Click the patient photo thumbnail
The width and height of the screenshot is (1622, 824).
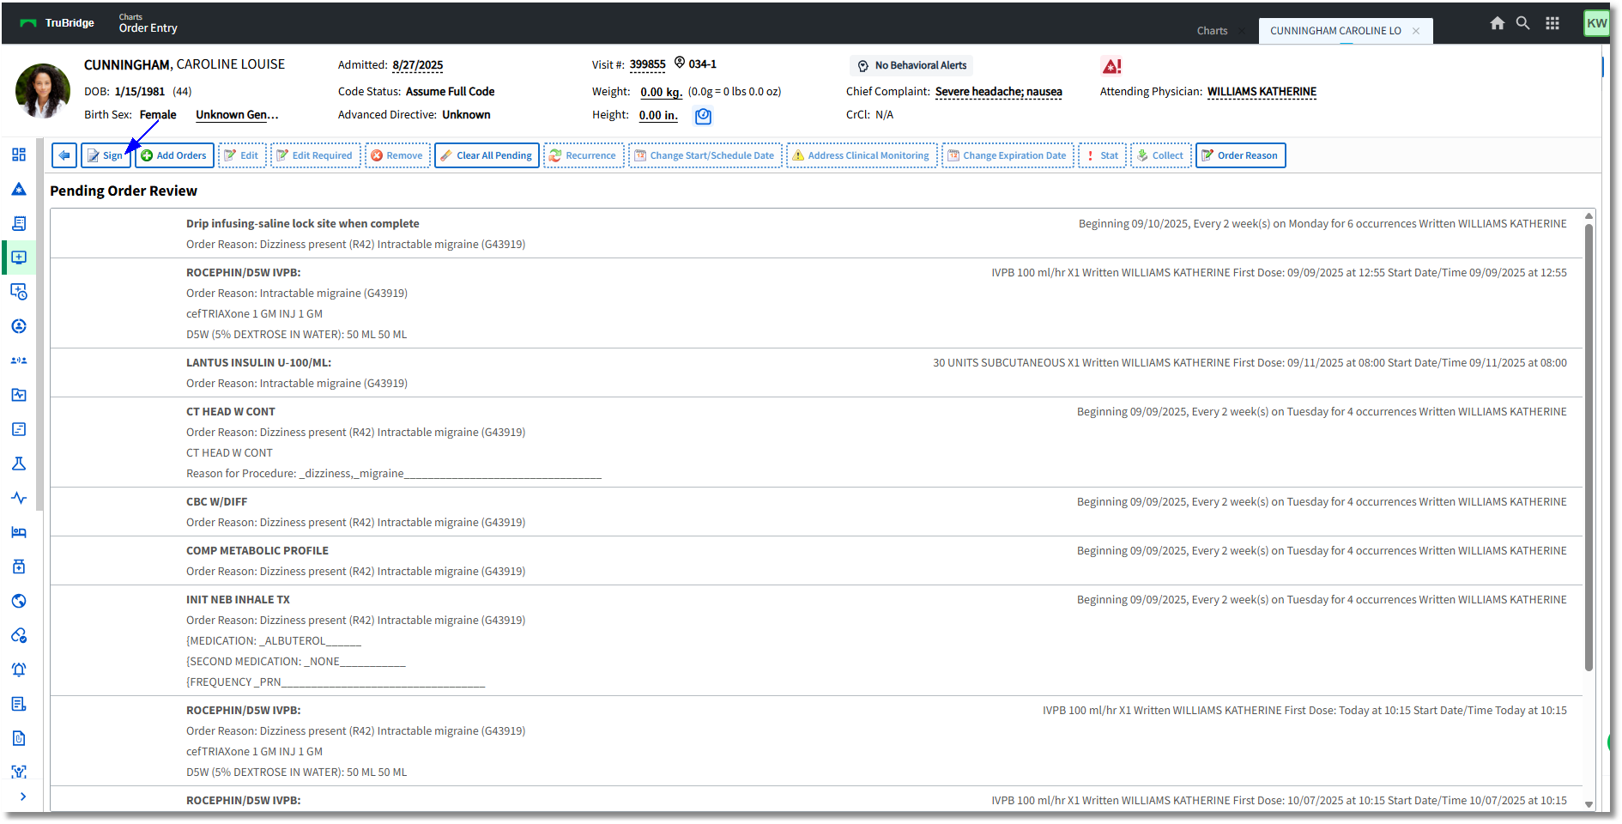pos(43,91)
